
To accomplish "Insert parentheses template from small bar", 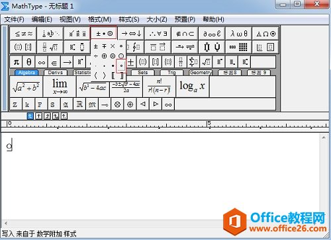I will 142,62.
